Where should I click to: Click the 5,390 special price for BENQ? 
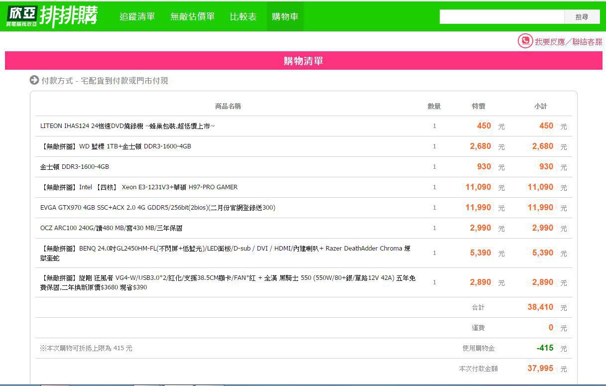pyautogui.click(x=481, y=253)
